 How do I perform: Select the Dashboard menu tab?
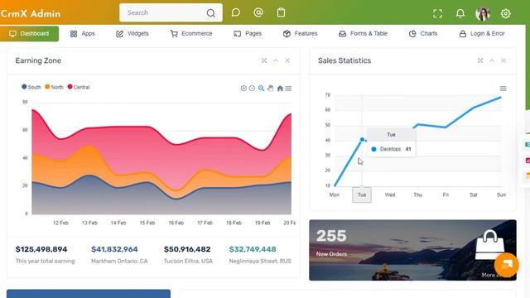30,33
